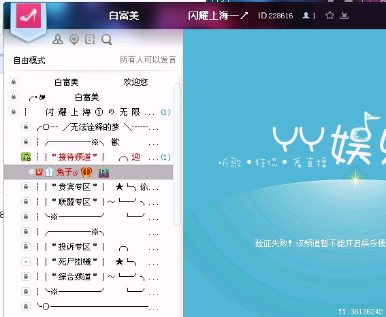Click the location pin toolbar icon
Image resolution: width=386 pixels, height=317 pixels.
click(x=74, y=39)
